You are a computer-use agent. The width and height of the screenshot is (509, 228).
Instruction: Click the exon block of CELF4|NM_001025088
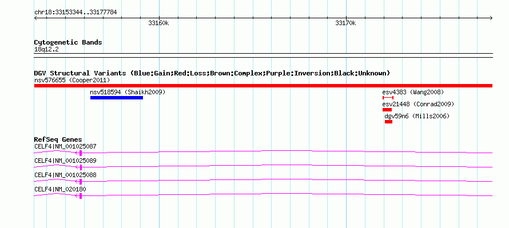(x=81, y=182)
